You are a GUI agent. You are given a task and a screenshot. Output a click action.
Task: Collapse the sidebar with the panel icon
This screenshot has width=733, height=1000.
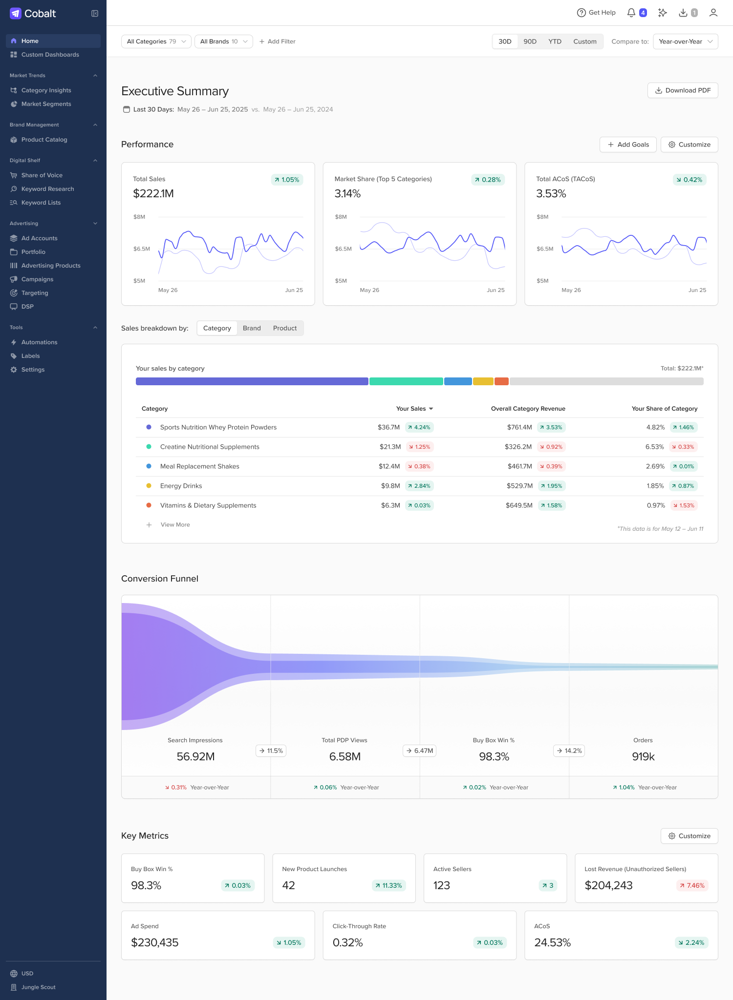click(95, 14)
